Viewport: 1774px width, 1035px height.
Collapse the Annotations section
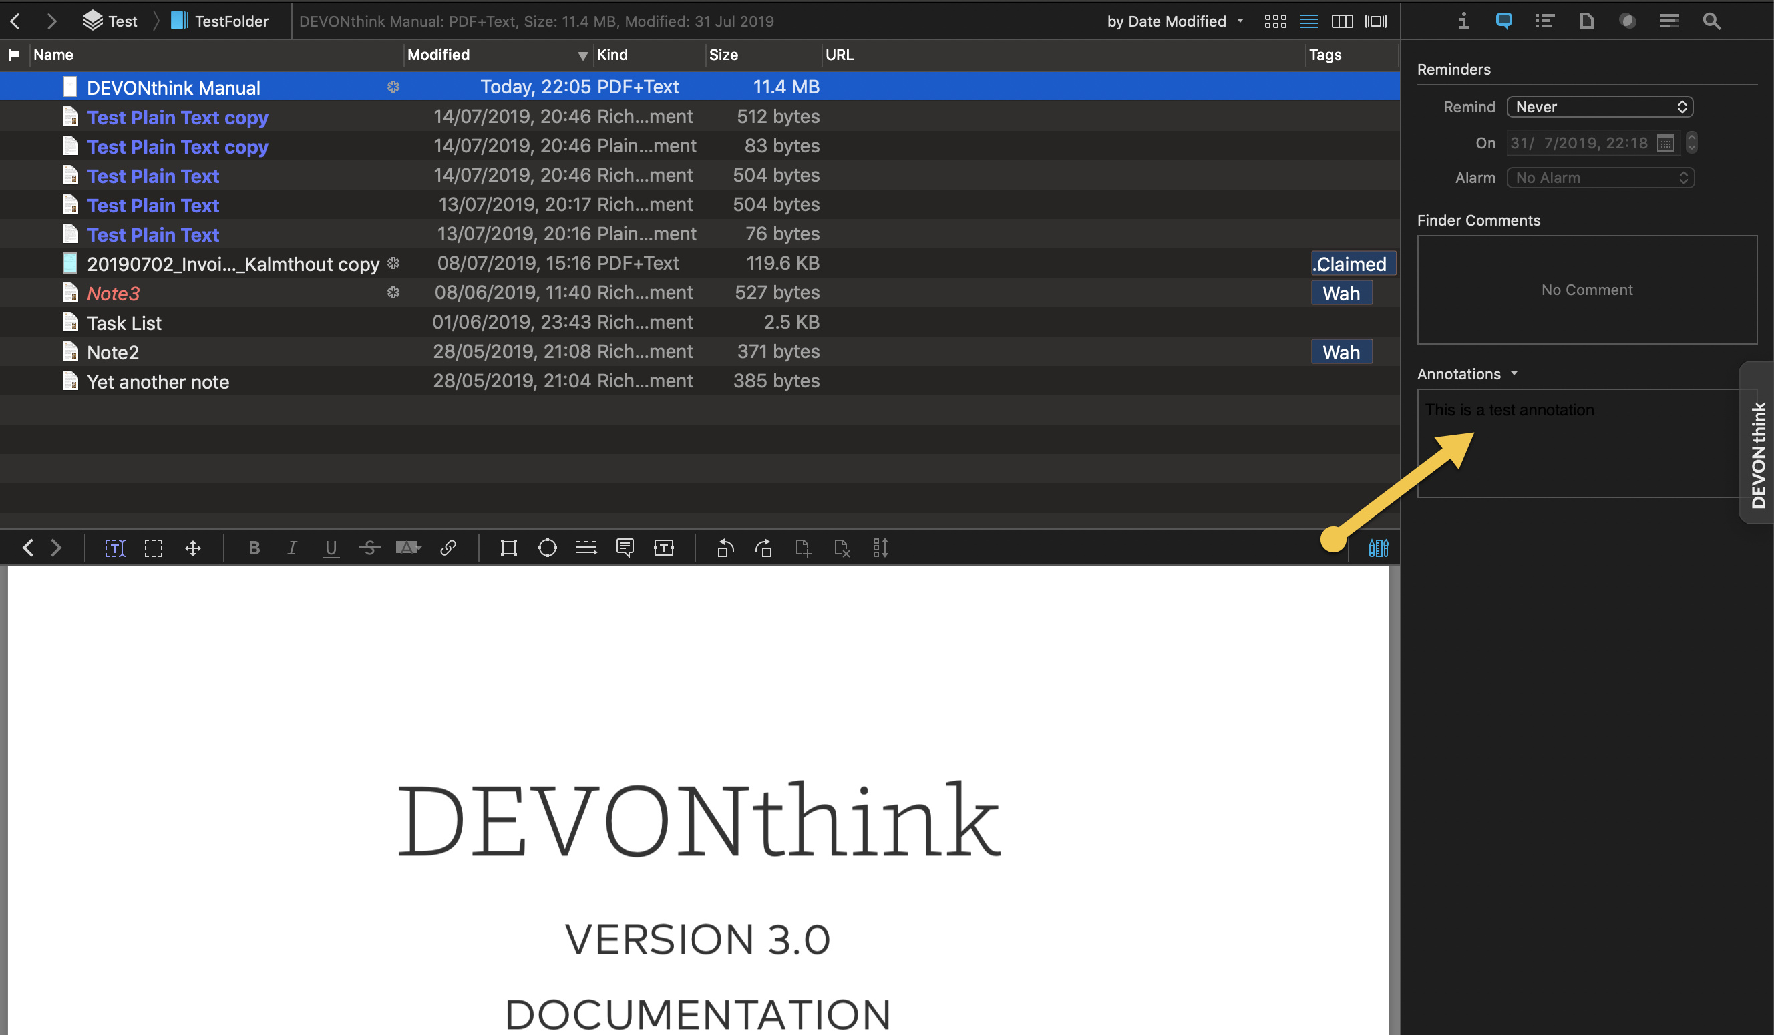[x=1515, y=374]
